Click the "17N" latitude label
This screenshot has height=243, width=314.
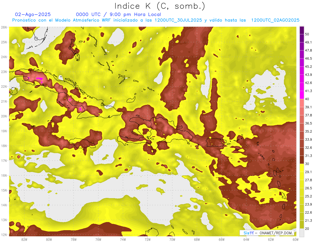coord(4,160)
